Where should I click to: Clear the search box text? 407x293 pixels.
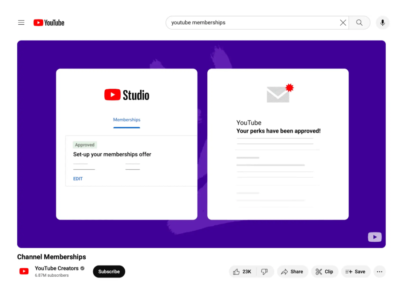tap(343, 23)
